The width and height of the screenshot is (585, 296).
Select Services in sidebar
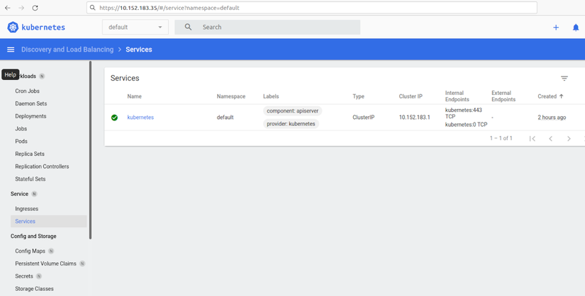coord(48,222)
